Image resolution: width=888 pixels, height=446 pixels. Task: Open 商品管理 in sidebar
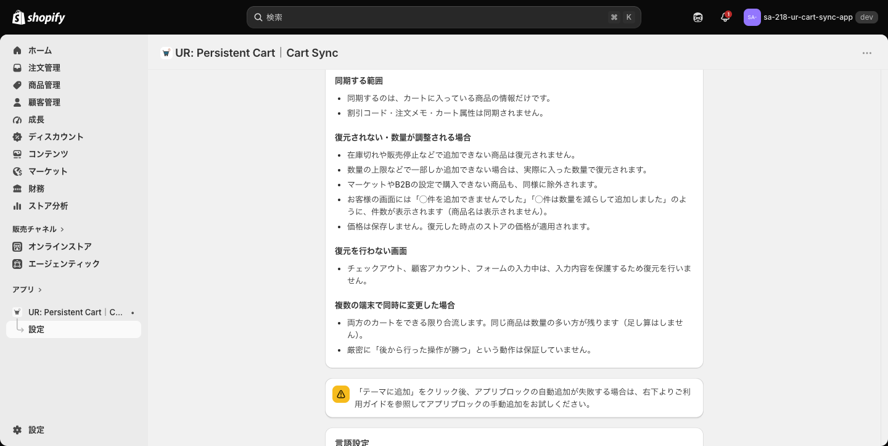click(44, 85)
